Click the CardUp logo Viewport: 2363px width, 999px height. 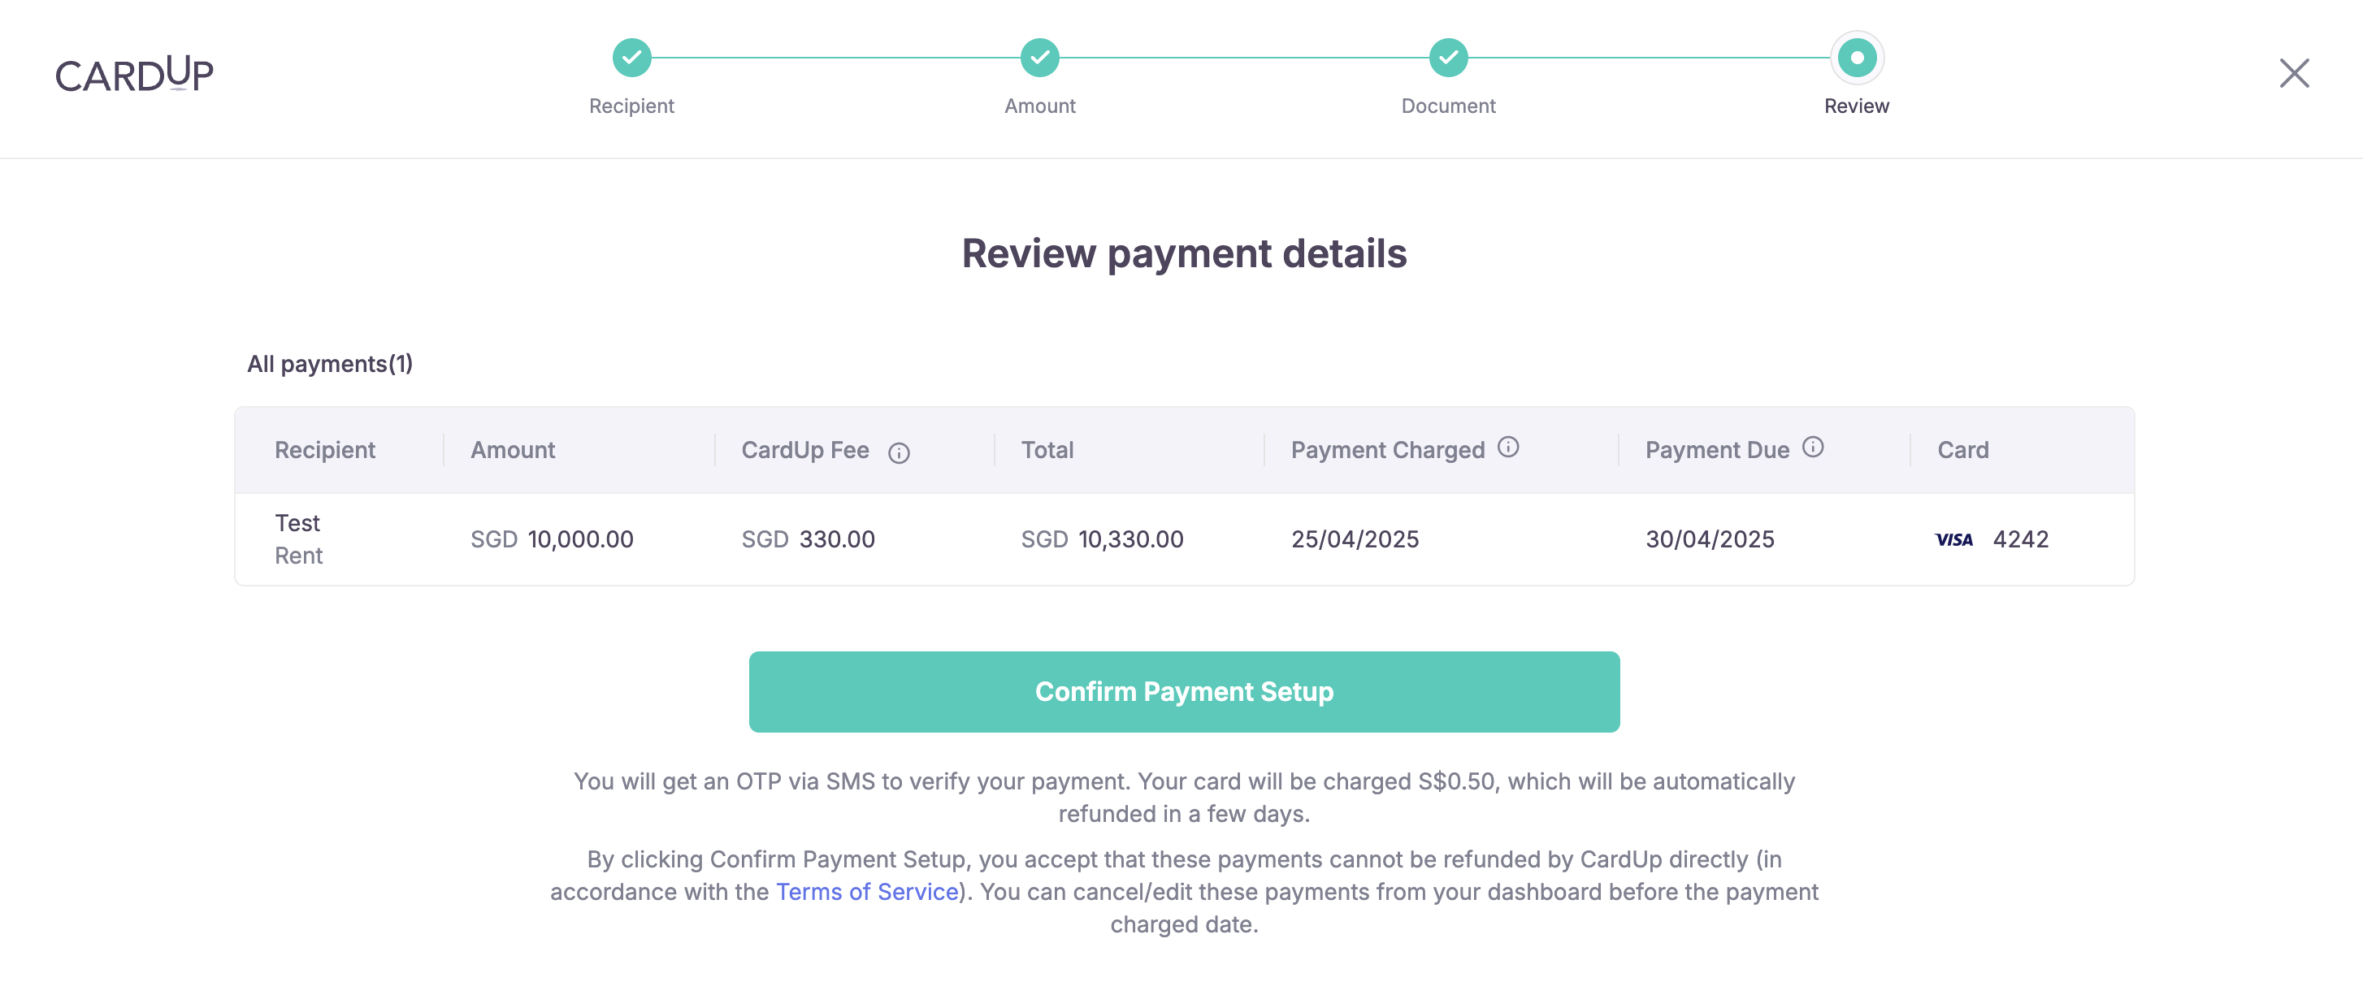coord(134,74)
